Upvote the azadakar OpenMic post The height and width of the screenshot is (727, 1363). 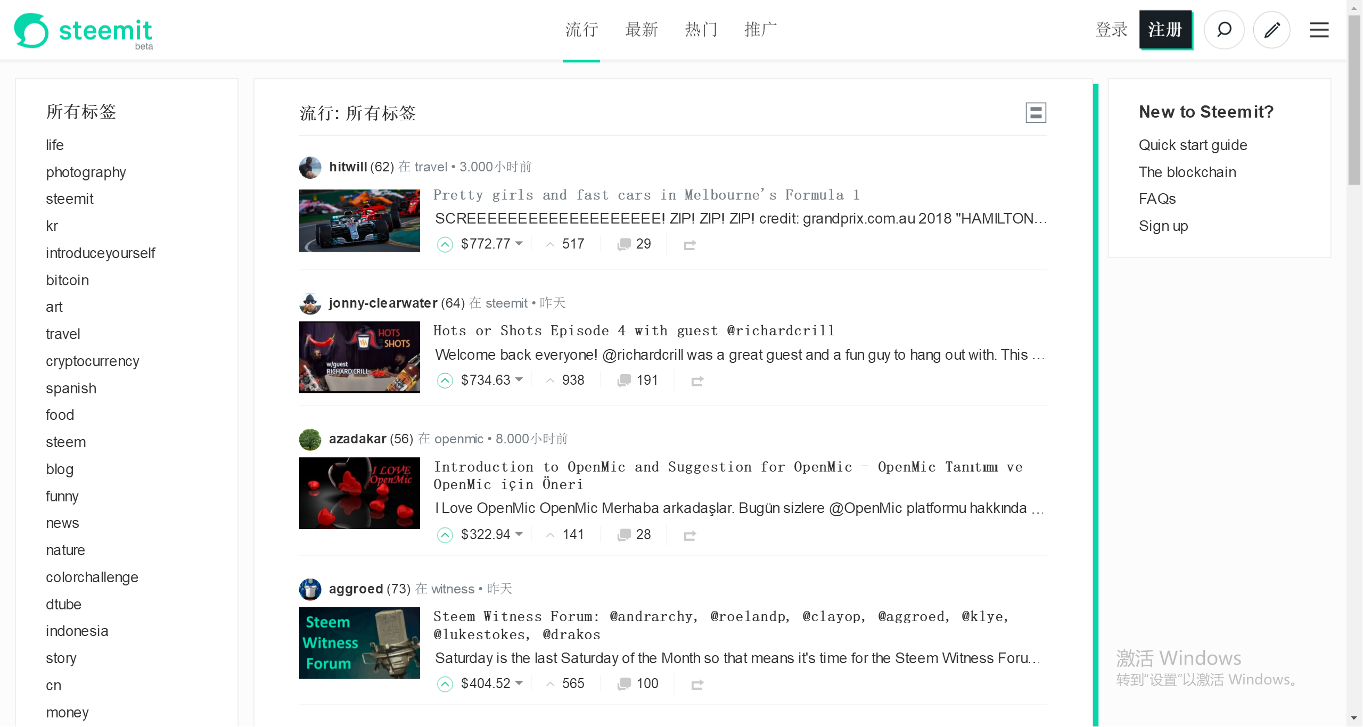(x=445, y=535)
